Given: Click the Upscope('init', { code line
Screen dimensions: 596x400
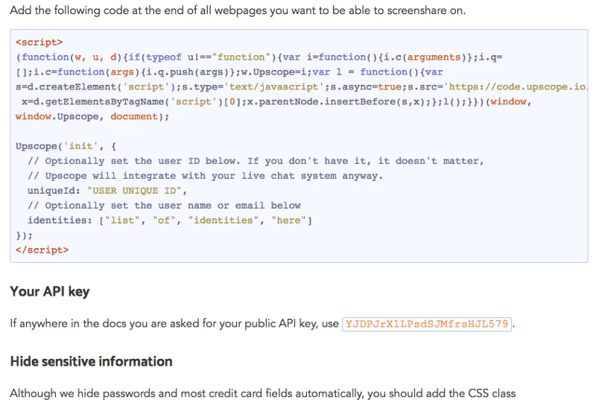Looking at the screenshot, I should point(66,146).
